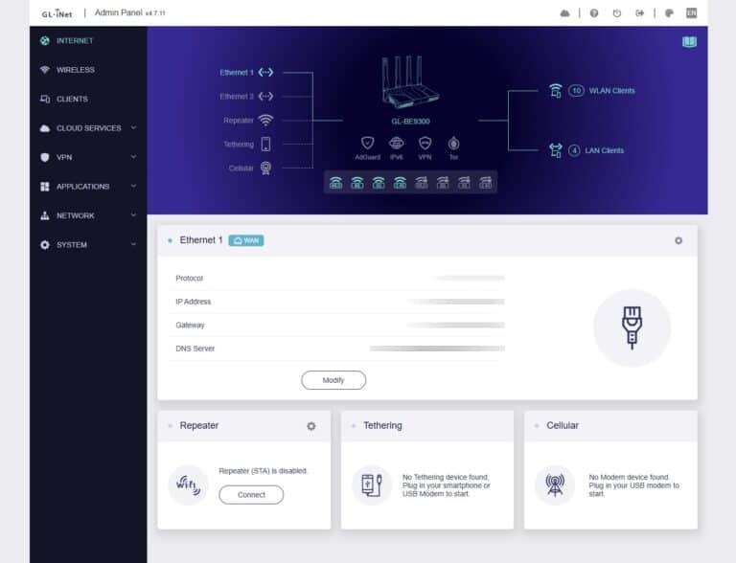This screenshot has height=563, width=736.
Task: Select the Ethernet 1 port icon in diagram
Action: (265, 72)
